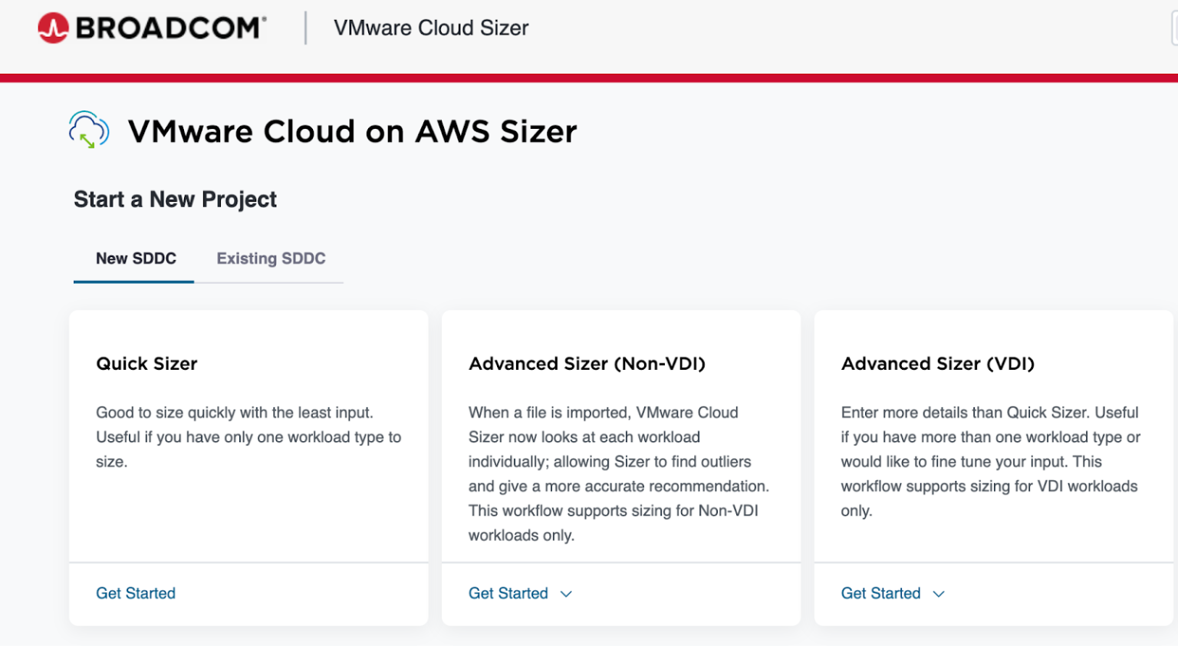Click Get Started in the Quick Sizer card

(x=136, y=593)
